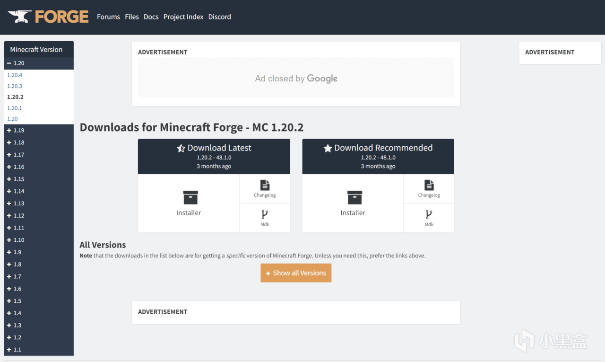
Task: Expand the 1.2 version group
Action: [39, 337]
